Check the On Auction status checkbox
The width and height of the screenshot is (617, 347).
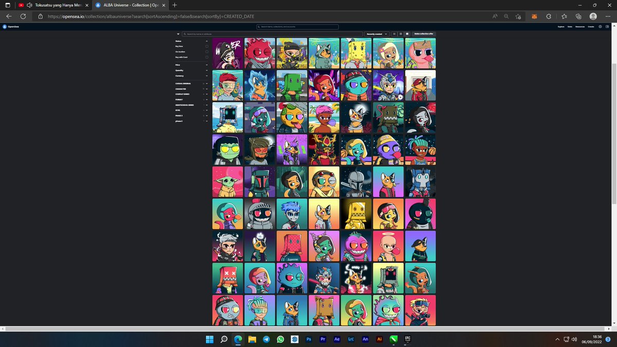(x=207, y=52)
